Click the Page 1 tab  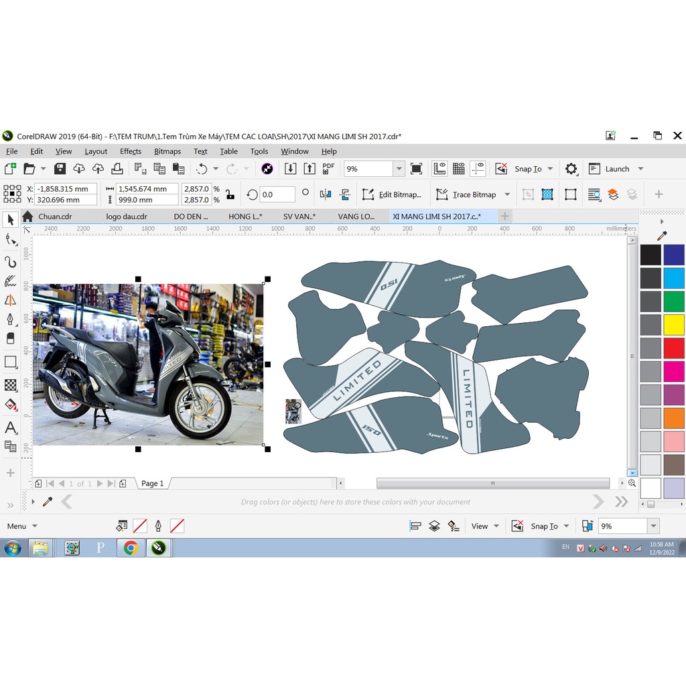152,484
